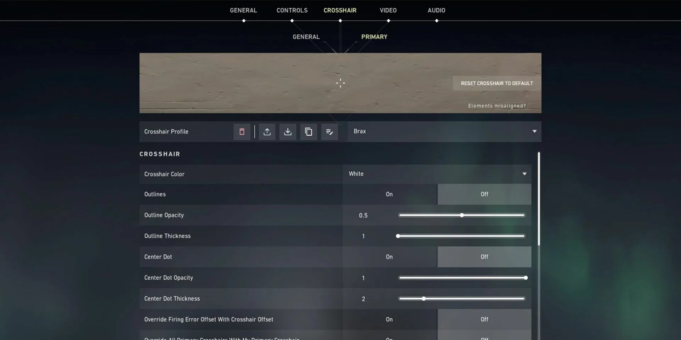Viewport: 681px width, 340px height.
Task: Open the top GENERAL settings tab
Action: click(x=243, y=10)
